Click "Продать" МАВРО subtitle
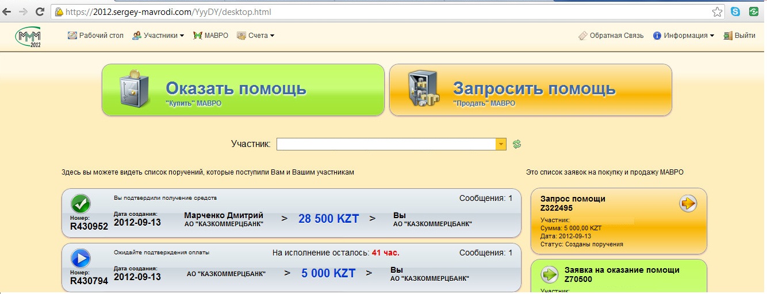Viewport: 767px width, 294px height. (x=484, y=103)
